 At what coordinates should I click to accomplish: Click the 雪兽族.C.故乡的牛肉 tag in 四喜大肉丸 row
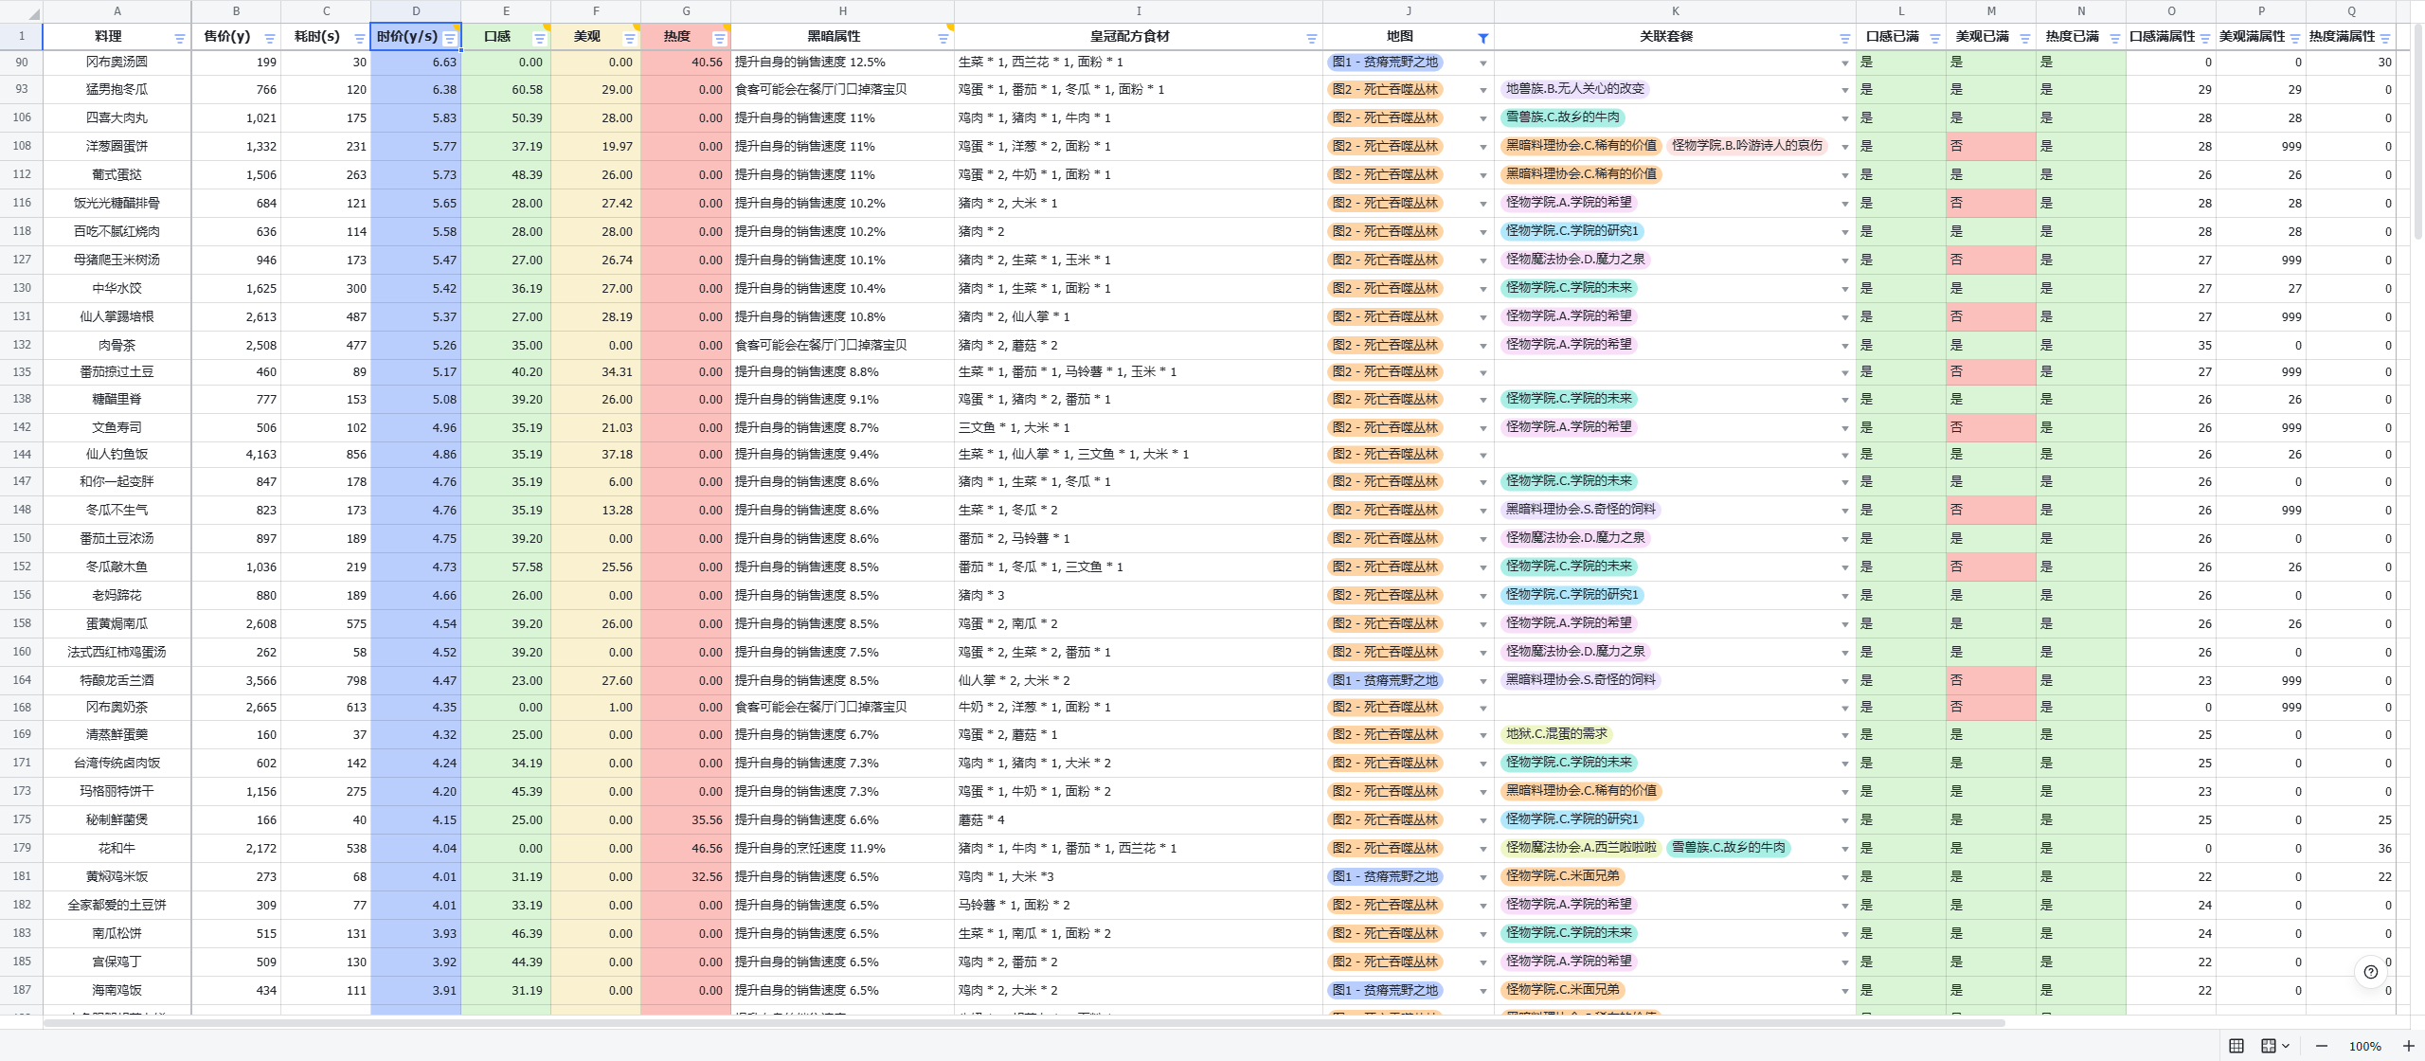[x=1562, y=117]
